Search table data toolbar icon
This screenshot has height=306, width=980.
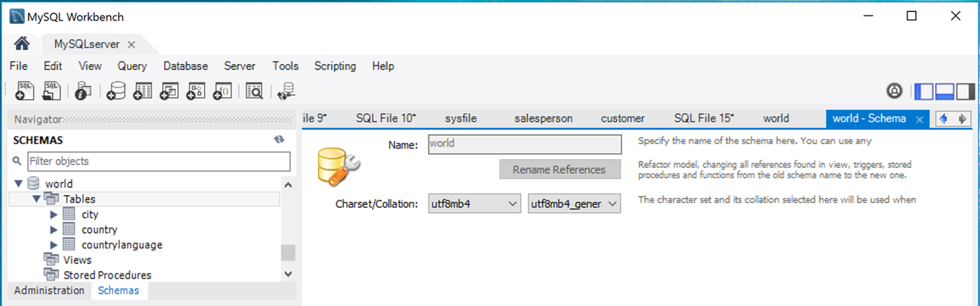255,91
